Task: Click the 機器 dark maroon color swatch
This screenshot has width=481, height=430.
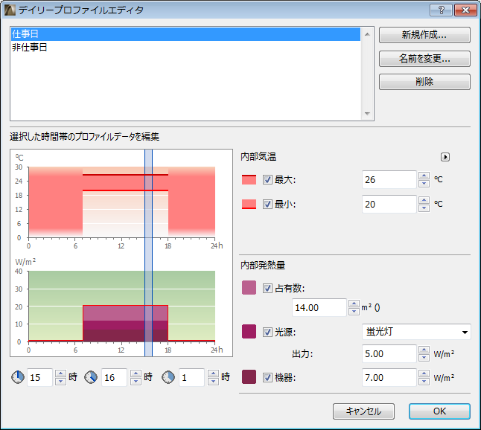Action: coord(249,377)
